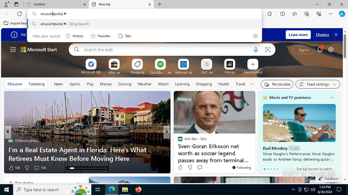Open Browser essentials heart icon
The height and width of the screenshot is (195, 348).
click(x=319, y=14)
